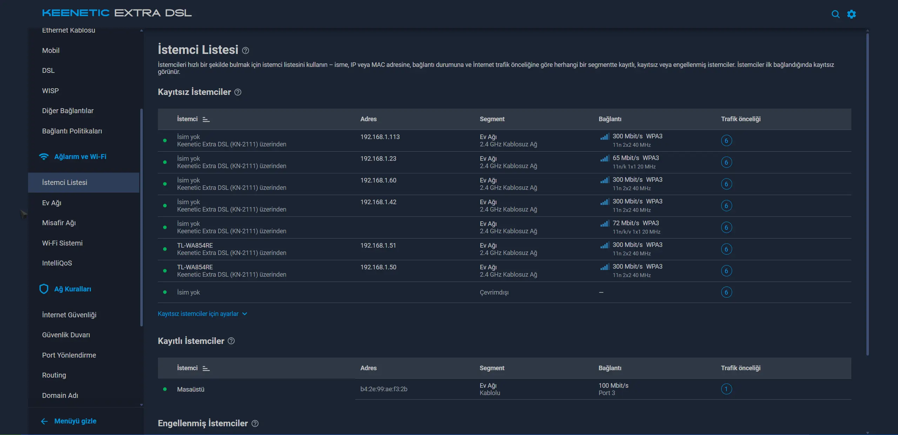This screenshot has height=435, width=898.
Task: Click the shield icon beside Ağ Kuralları
Action: point(44,289)
